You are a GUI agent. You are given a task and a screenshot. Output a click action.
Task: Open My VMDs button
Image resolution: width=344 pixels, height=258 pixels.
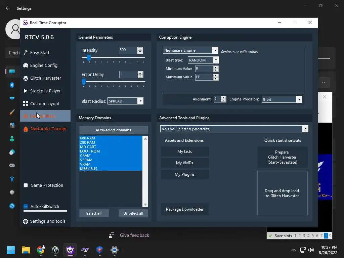(185, 163)
